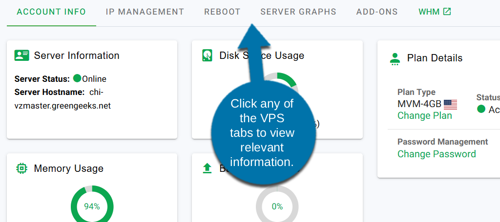Click the Memory Usage chip icon
Viewport: 500px width, 222px height.
(21, 168)
